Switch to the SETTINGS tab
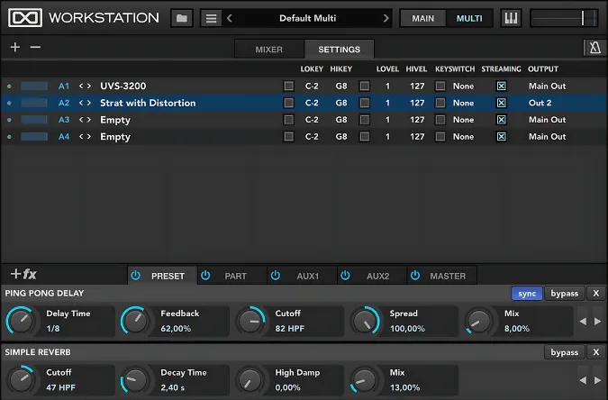Screen dimensions: 608x400 (x=340, y=50)
